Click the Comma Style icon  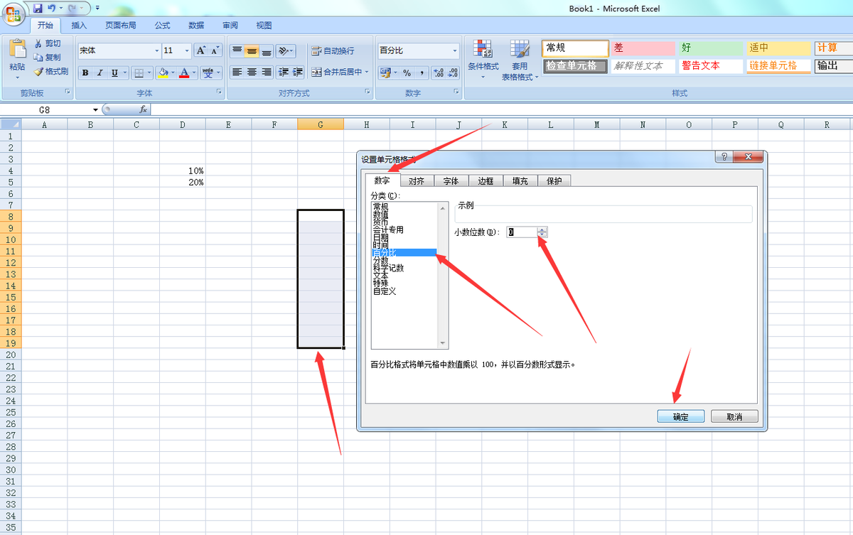pyautogui.click(x=422, y=72)
